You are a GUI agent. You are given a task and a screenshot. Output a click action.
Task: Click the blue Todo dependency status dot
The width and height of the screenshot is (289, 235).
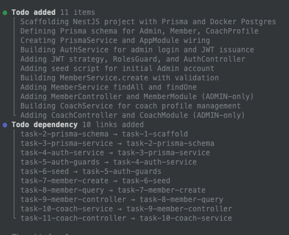[5, 125]
